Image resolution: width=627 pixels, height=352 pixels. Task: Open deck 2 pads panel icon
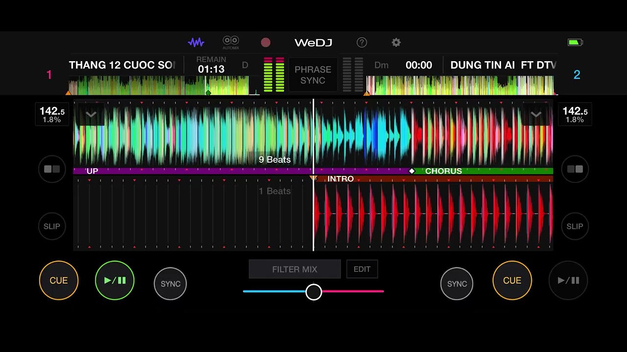click(x=575, y=169)
